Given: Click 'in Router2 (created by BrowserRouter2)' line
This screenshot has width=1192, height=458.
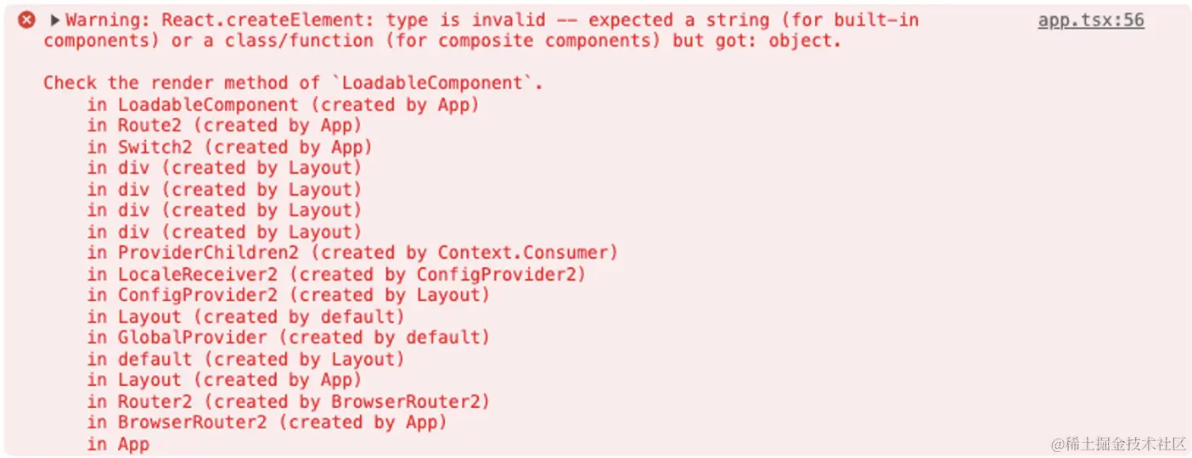Looking at the screenshot, I should click(x=288, y=402).
